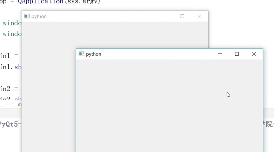274x152 pixels.
Task: Close the front python window
Action: [x=254, y=54]
